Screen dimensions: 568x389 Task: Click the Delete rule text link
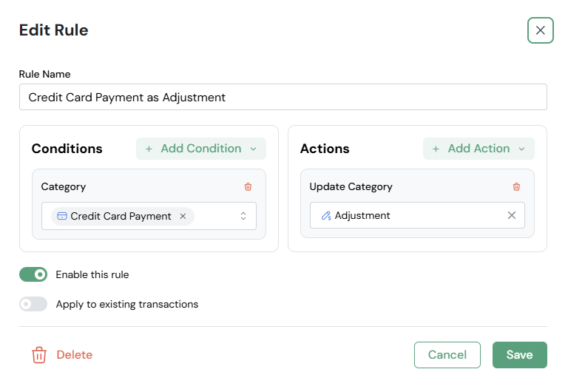[x=75, y=355]
